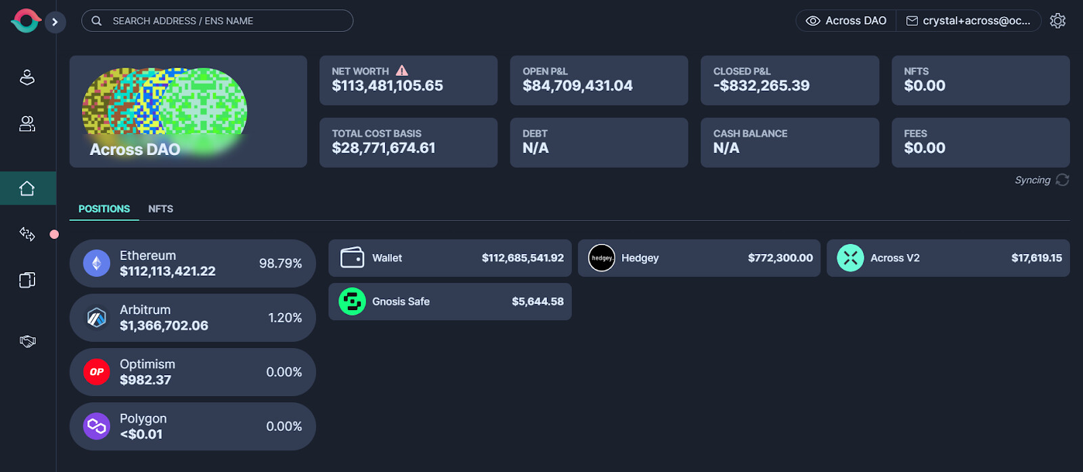Click the Wallet icon

pos(352,258)
